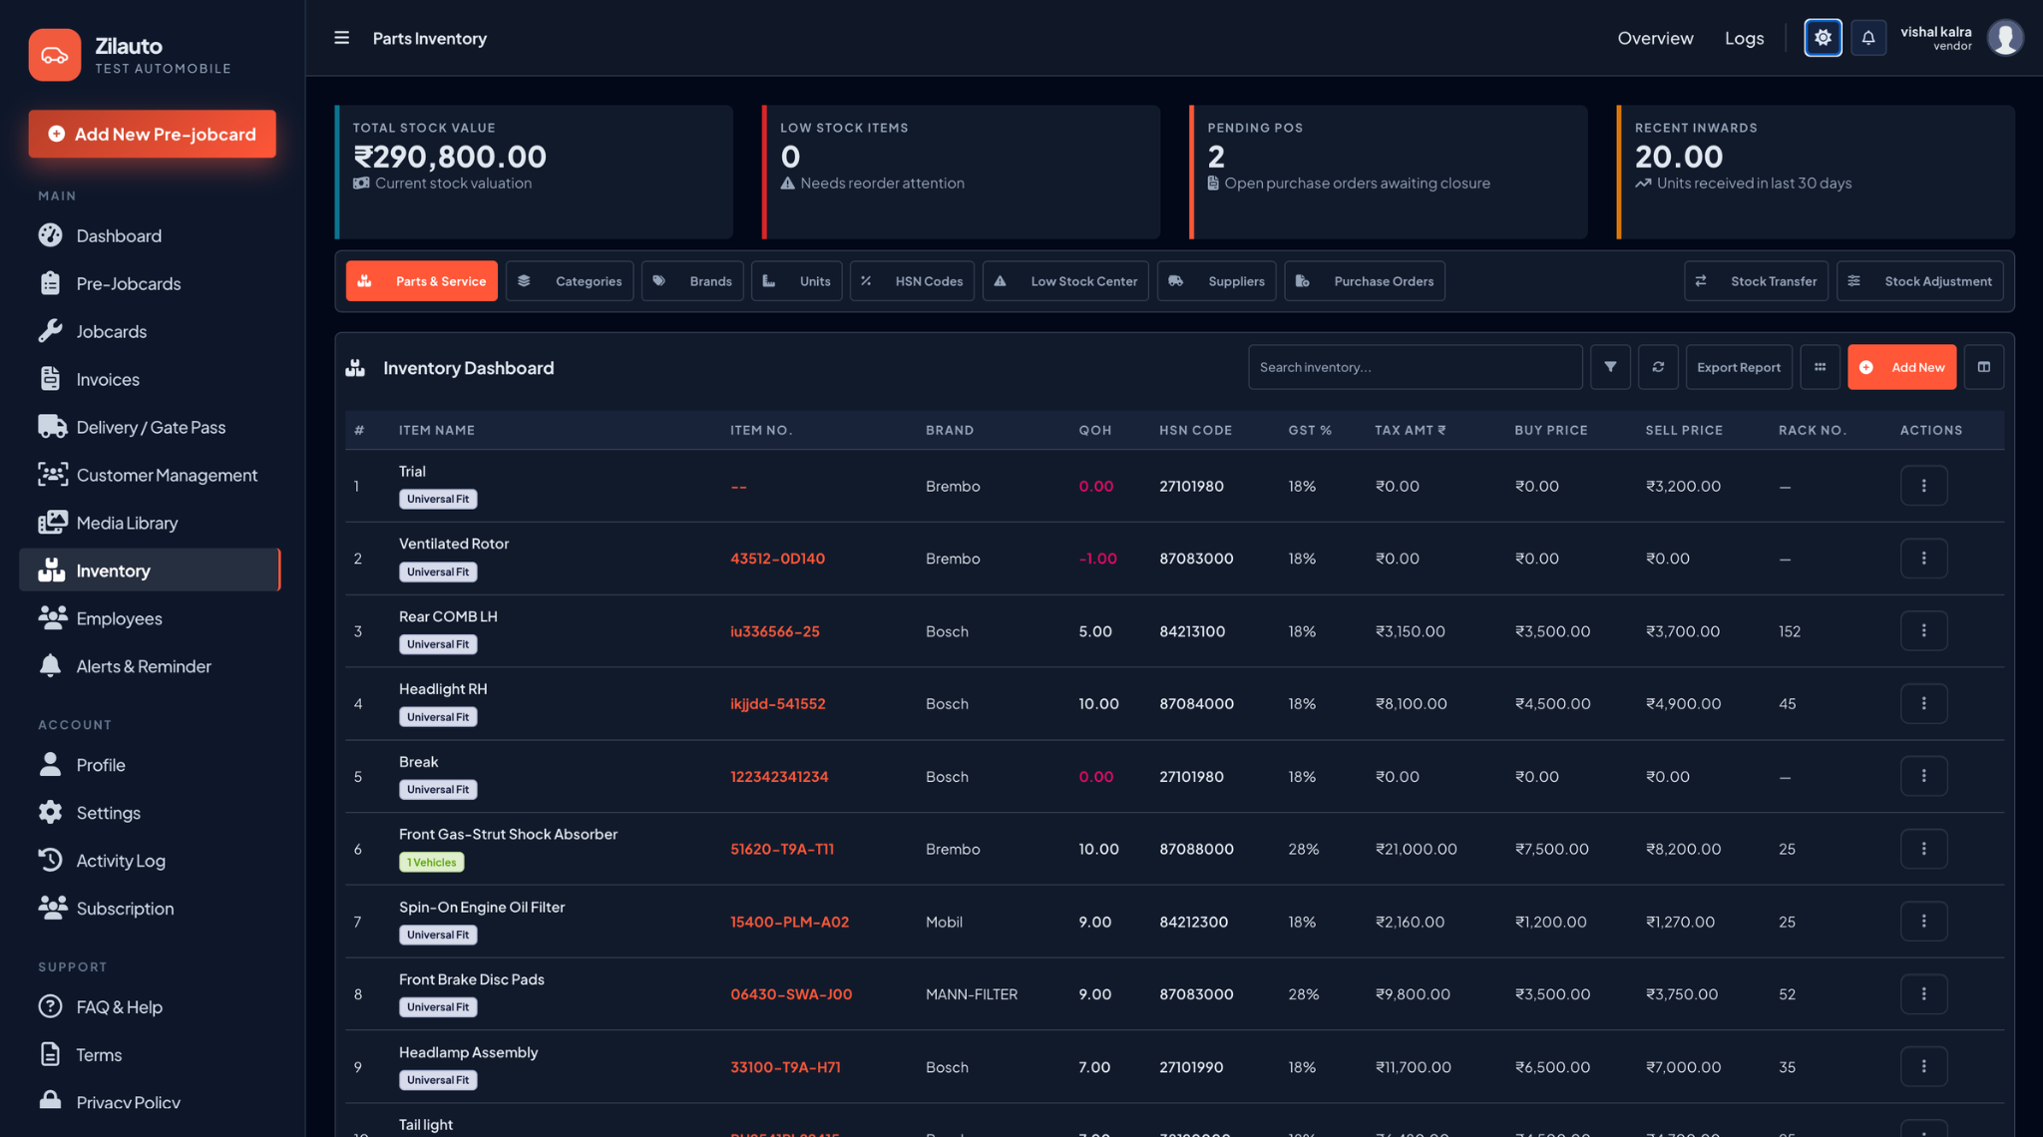Open Profile page

[150, 765]
